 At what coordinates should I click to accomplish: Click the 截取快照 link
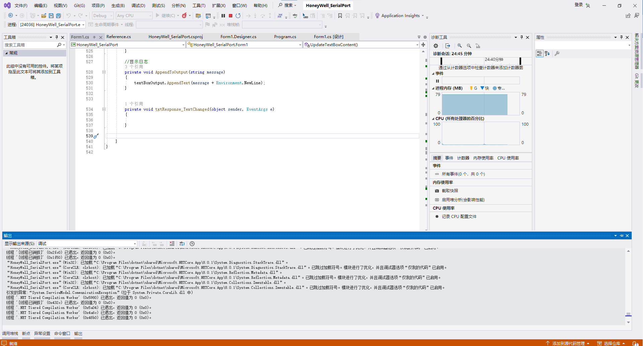click(x=450, y=191)
